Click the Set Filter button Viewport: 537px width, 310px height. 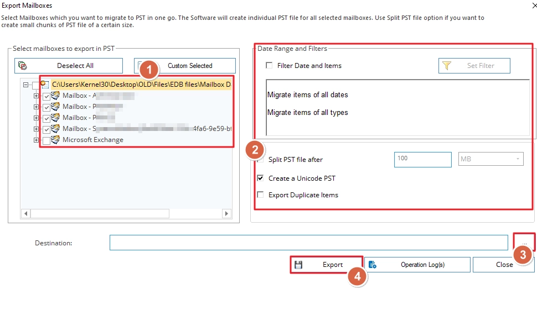474,66
